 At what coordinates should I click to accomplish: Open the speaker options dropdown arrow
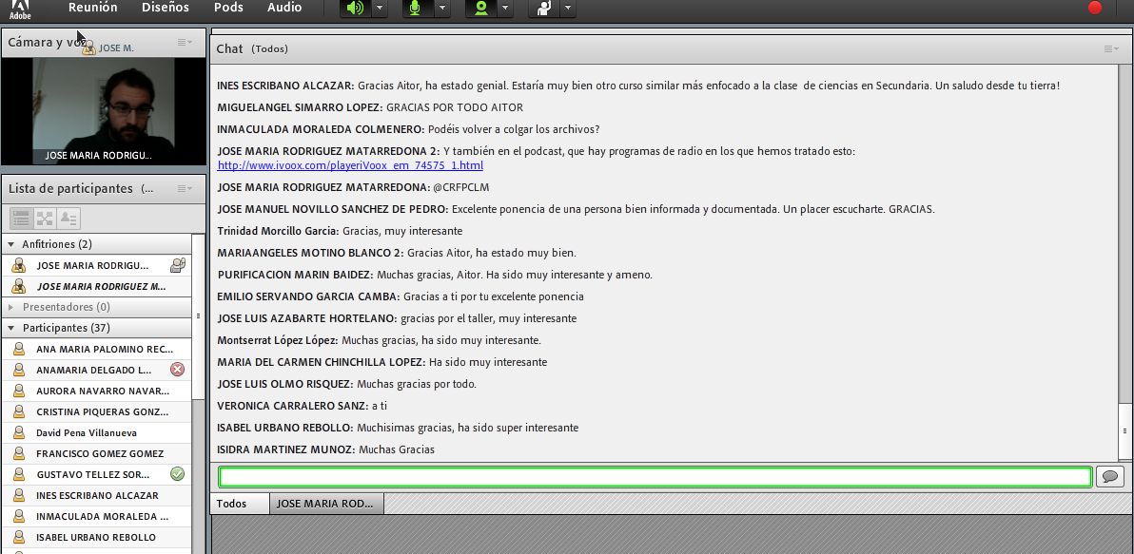tap(379, 8)
